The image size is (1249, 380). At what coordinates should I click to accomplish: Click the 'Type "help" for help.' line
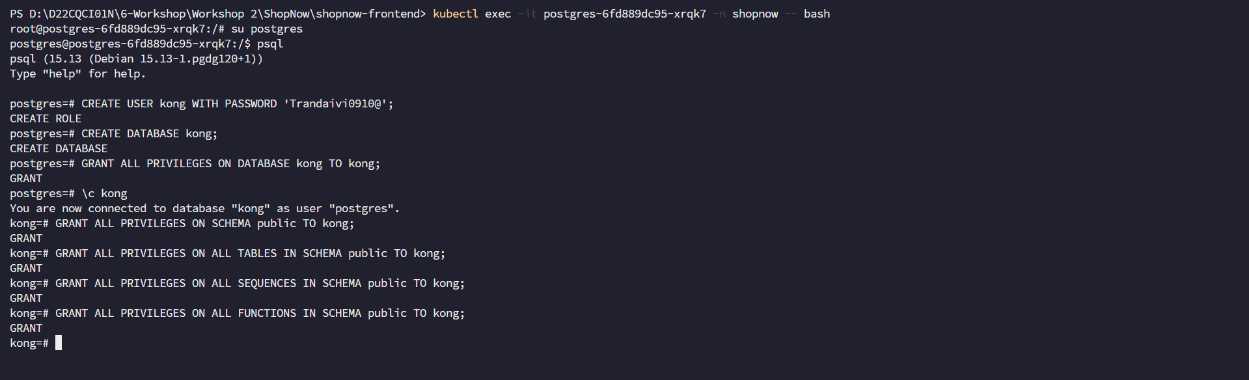click(77, 74)
